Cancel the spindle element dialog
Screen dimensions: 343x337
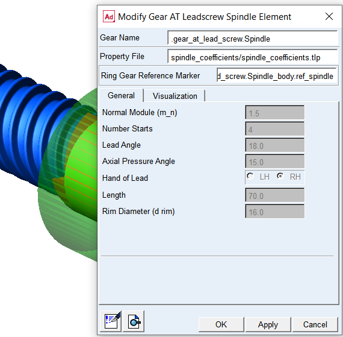(315, 324)
